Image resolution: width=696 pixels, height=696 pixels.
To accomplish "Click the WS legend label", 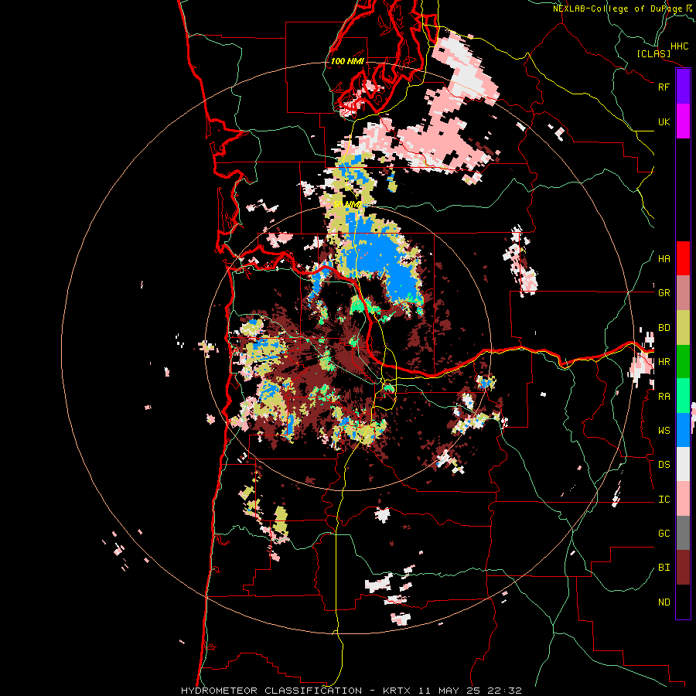I will [x=664, y=431].
